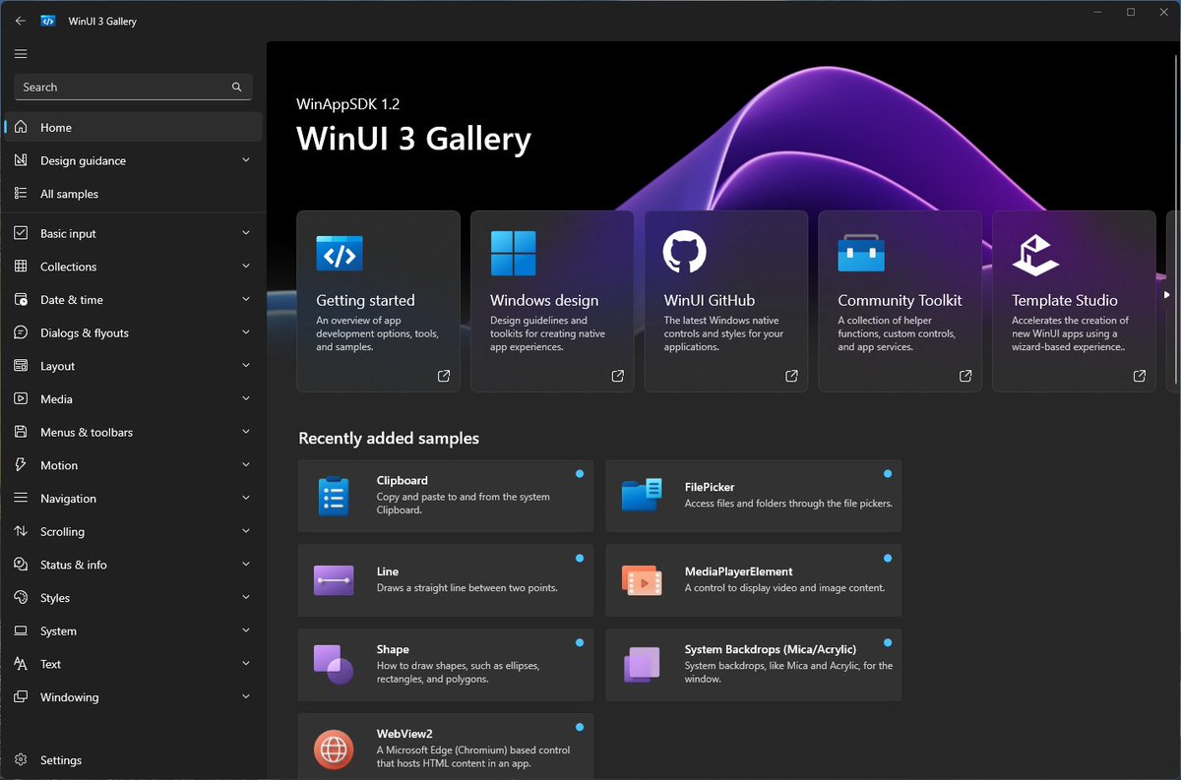1181x780 pixels.
Task: Click the Media play icon in the sidebar
Action: point(21,399)
